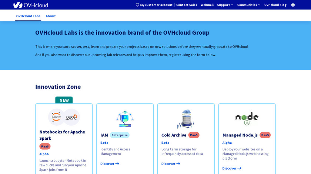The image size is (311, 174).
Task: Switch to the About tab
Action: [51, 16]
